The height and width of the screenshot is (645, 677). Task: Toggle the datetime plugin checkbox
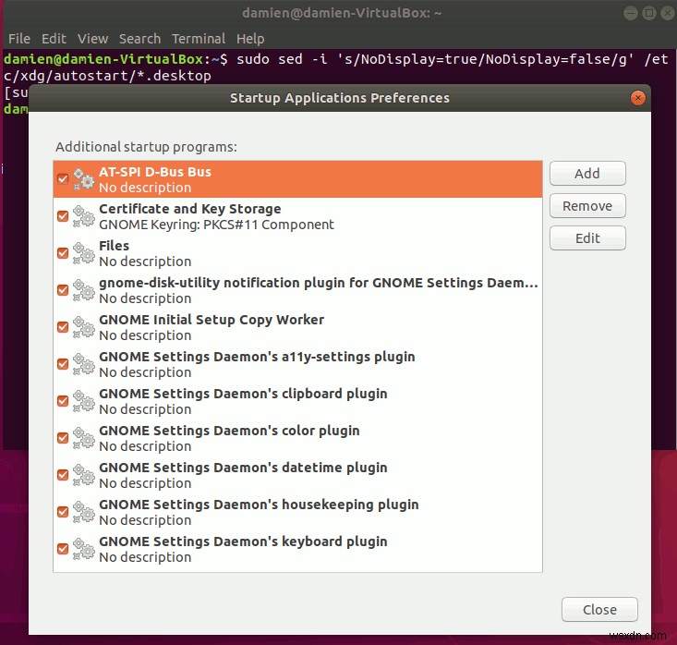coord(63,475)
